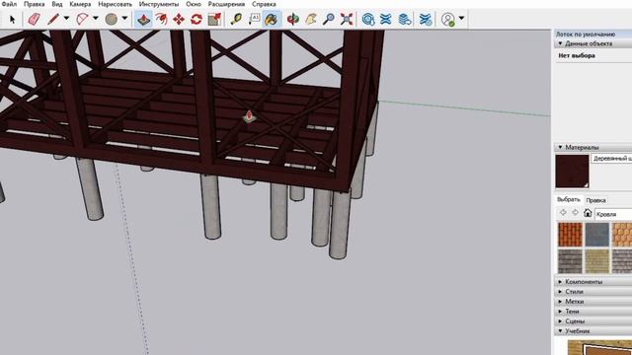Select the Orbit camera tool
The height and width of the screenshot is (355, 632).
point(293,19)
